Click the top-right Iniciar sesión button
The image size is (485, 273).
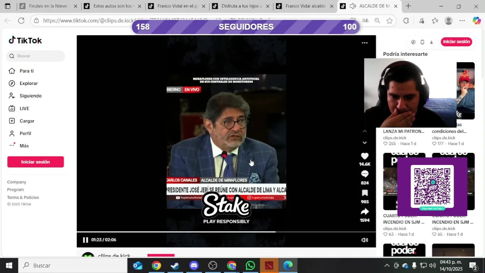456,42
